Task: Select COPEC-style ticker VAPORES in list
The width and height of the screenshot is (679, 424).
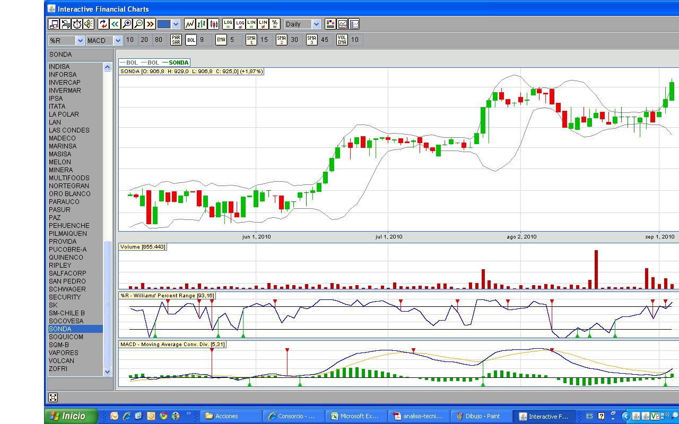Action: [75, 353]
